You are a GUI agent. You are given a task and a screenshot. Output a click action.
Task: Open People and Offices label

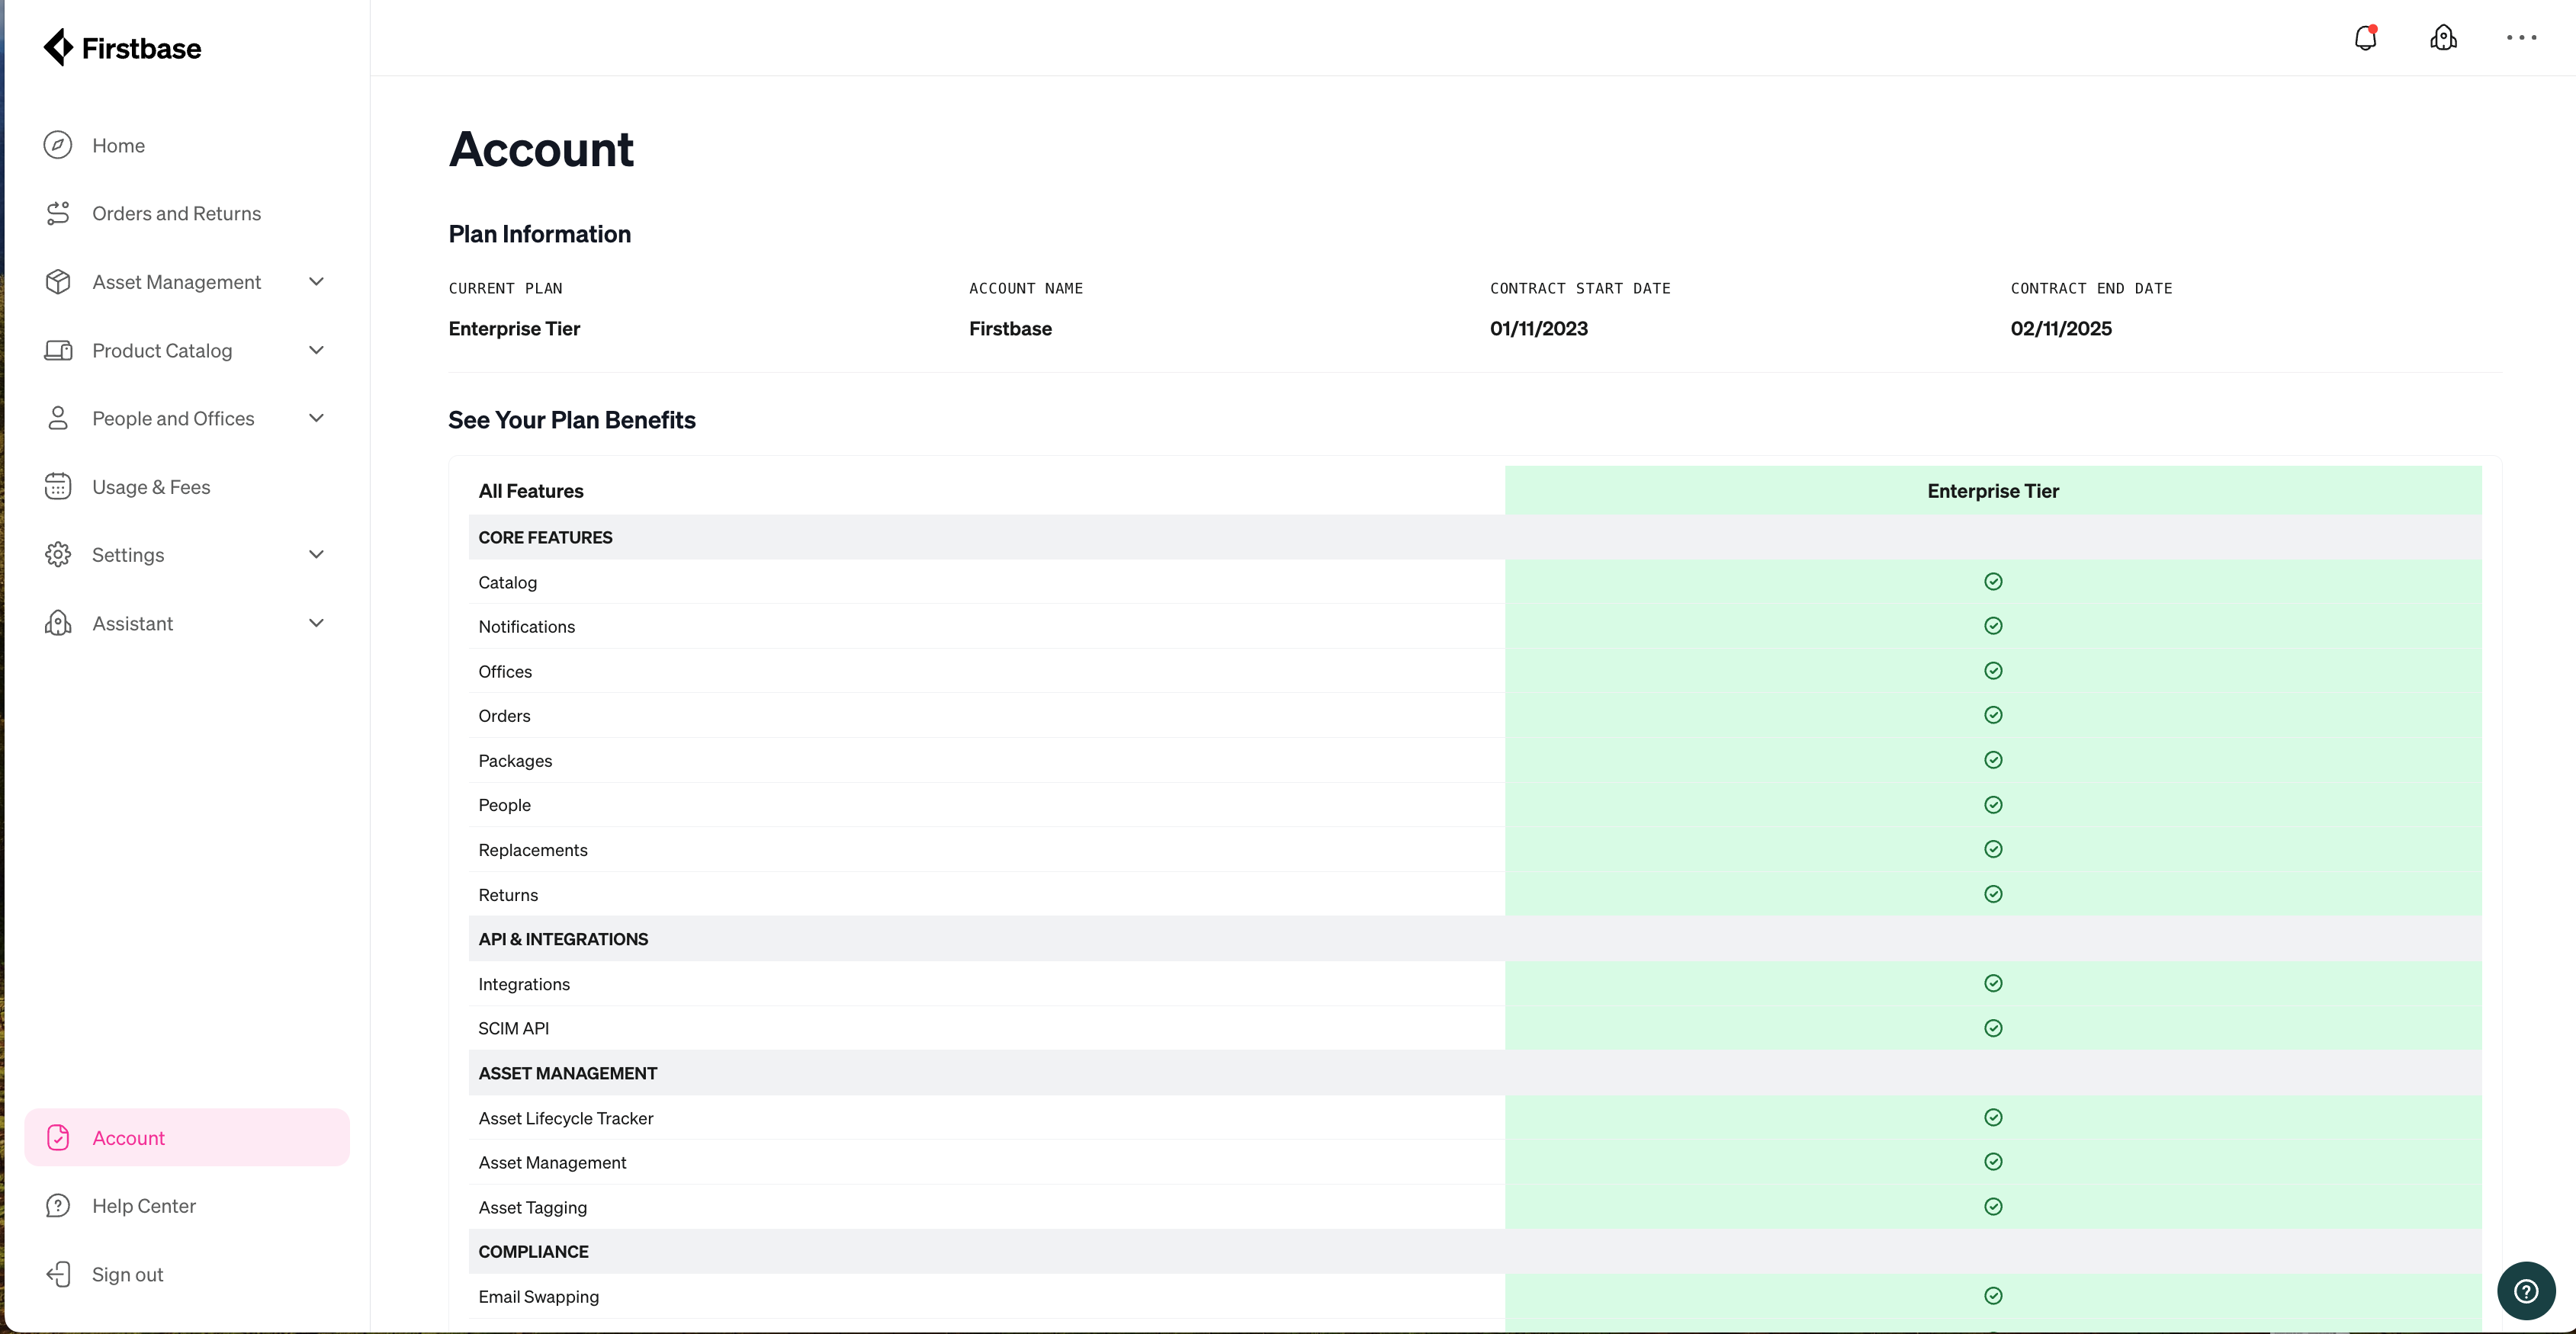tap(173, 418)
